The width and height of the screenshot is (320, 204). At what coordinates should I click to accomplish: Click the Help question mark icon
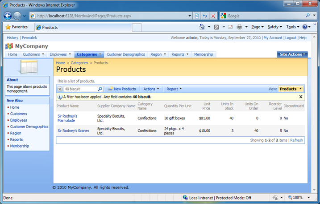pyautogui.click(x=305, y=27)
